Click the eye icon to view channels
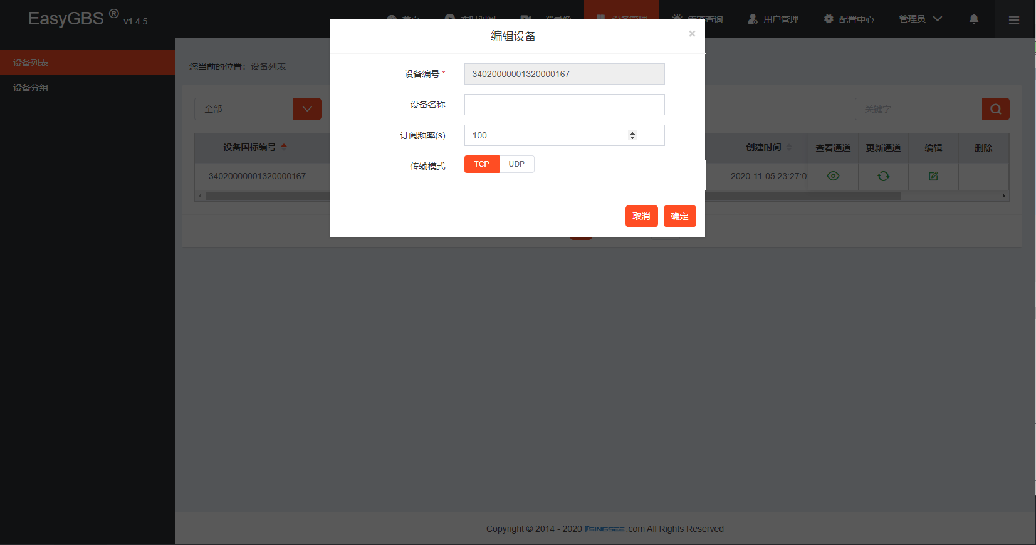Screen dimensions: 1036x545 pyautogui.click(x=833, y=176)
